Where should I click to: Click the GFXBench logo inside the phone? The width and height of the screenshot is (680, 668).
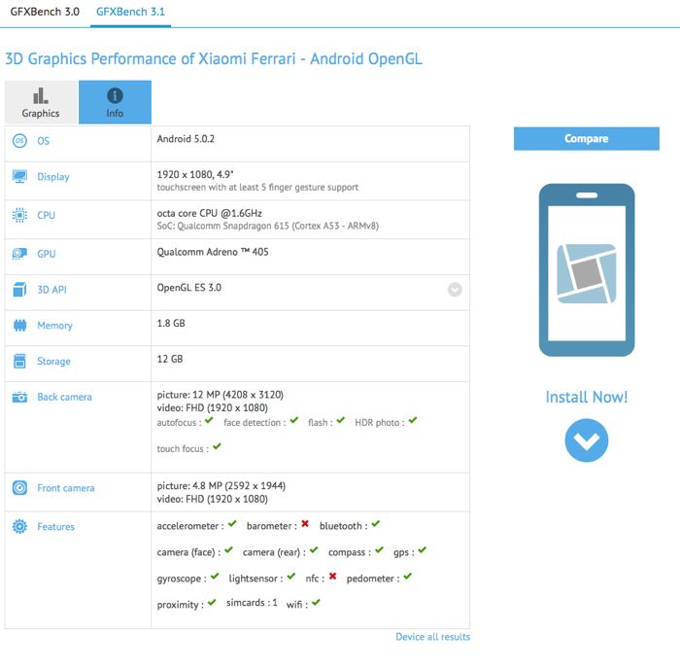(587, 273)
